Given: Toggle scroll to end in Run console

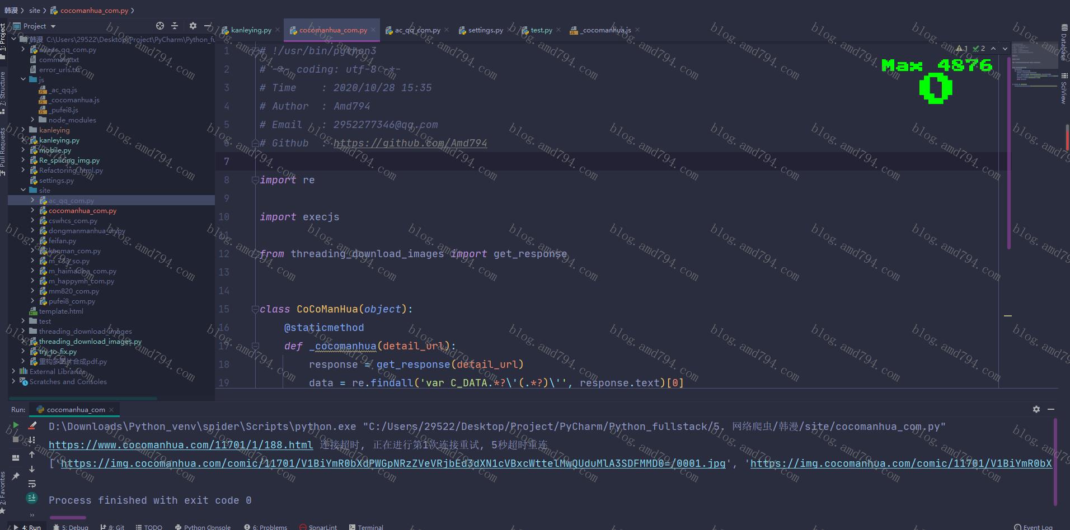Looking at the screenshot, I should (x=32, y=498).
